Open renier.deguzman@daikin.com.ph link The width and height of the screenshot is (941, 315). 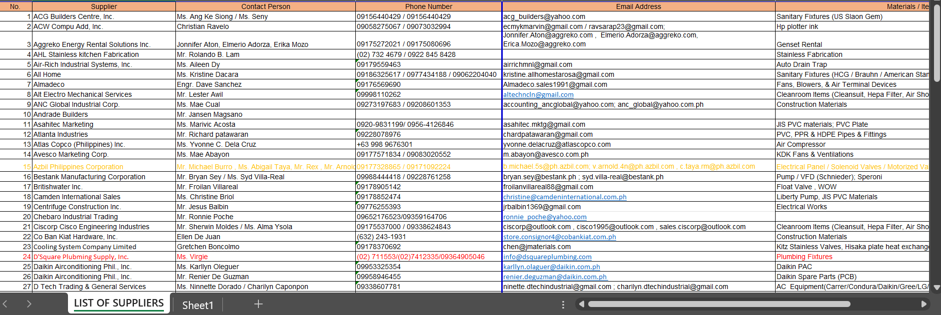pyautogui.click(x=555, y=277)
